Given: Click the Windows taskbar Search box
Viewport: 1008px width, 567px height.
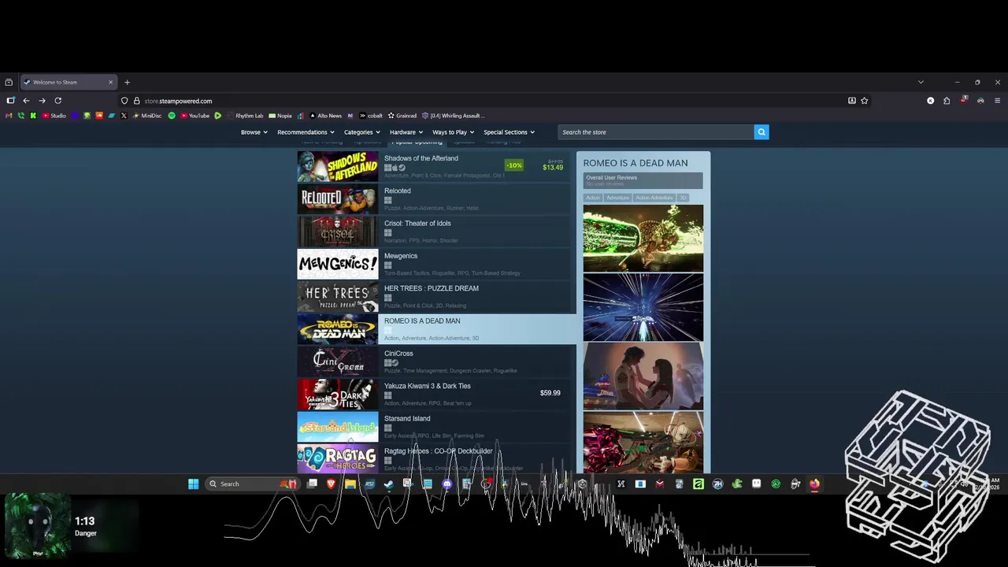Looking at the screenshot, I should tap(252, 484).
